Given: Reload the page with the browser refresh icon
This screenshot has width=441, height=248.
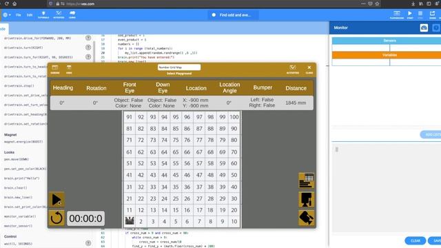Looking at the screenshot, I should point(6,3).
